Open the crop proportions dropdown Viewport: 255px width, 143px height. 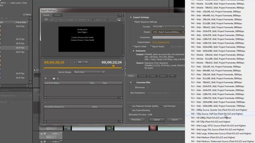(x=100, y=20)
